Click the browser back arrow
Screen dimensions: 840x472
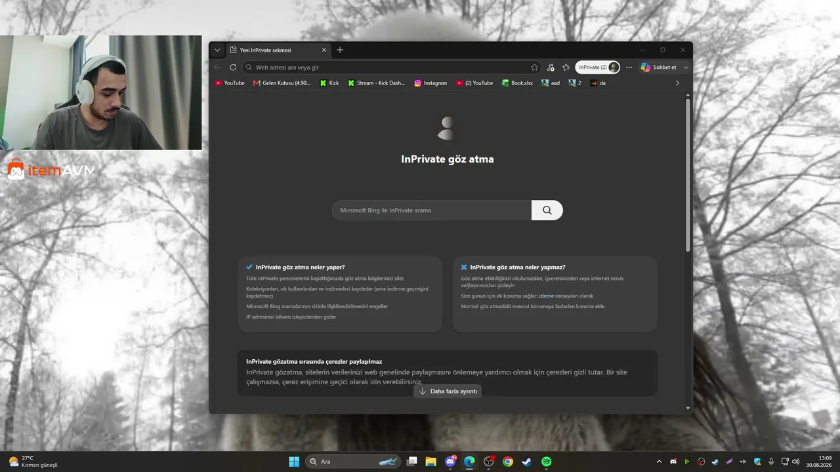(218, 68)
